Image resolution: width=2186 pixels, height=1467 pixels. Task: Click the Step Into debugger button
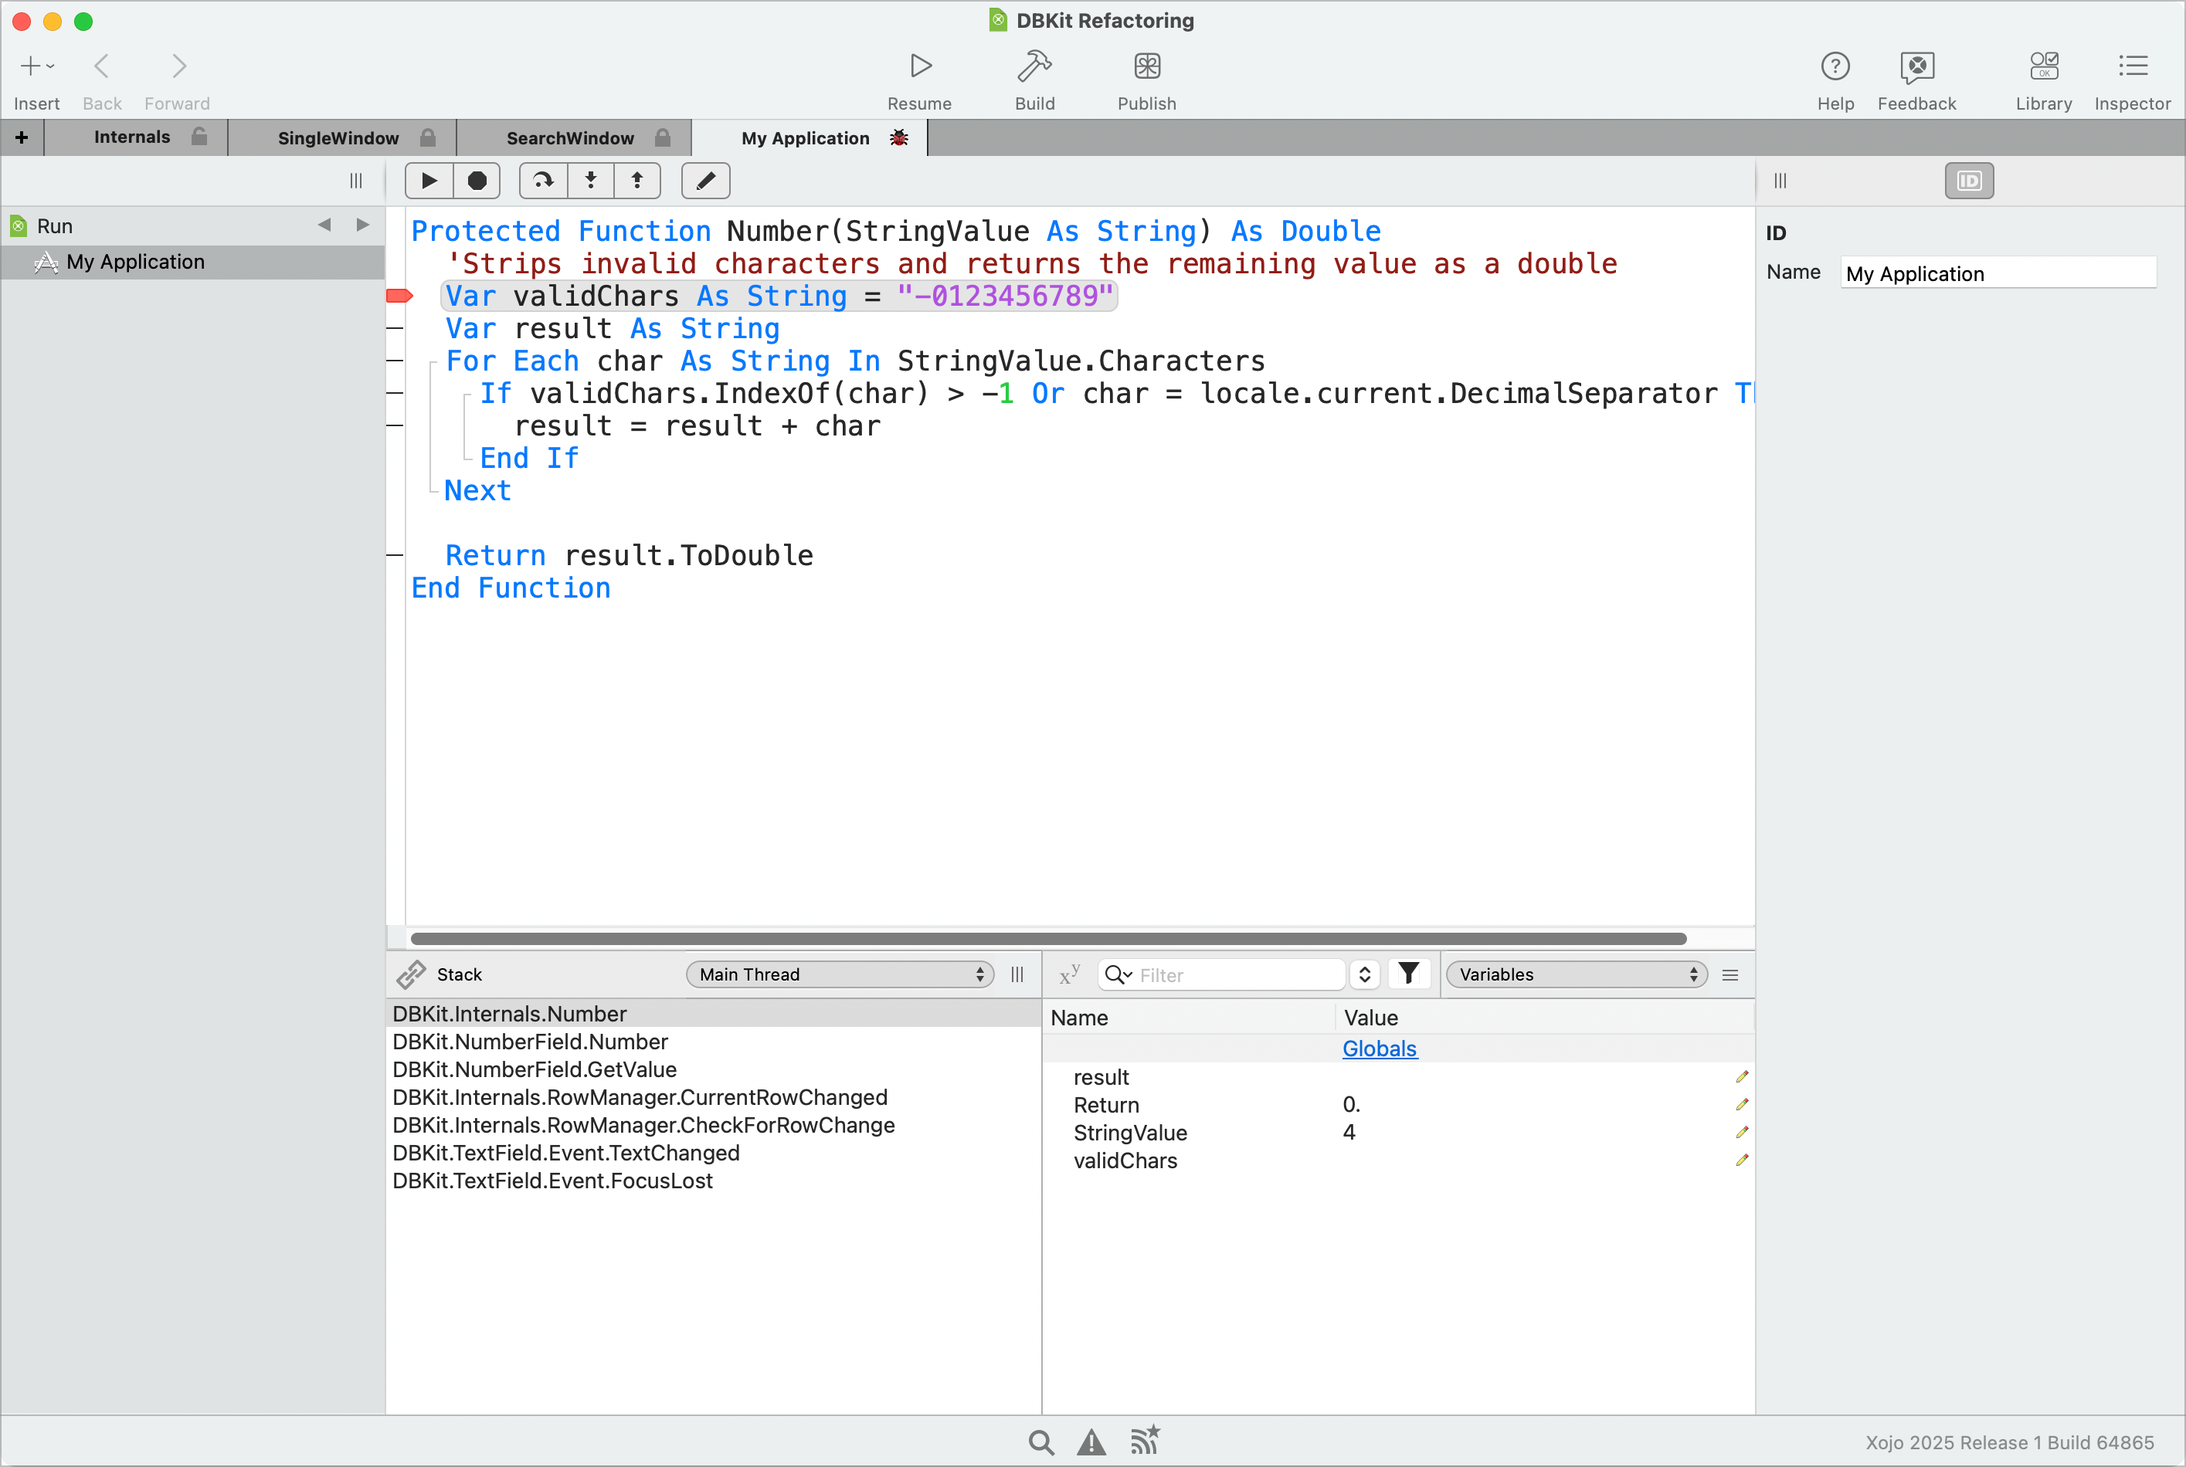coord(590,181)
